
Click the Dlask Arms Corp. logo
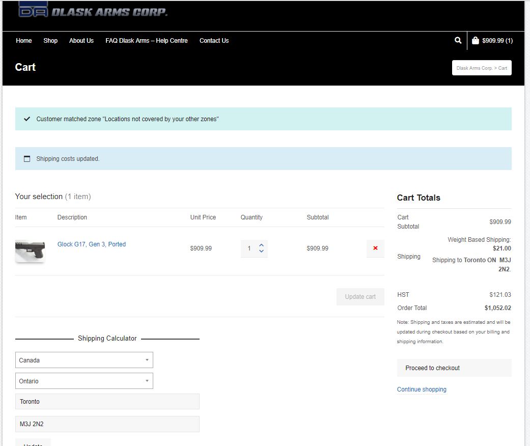(93, 10)
